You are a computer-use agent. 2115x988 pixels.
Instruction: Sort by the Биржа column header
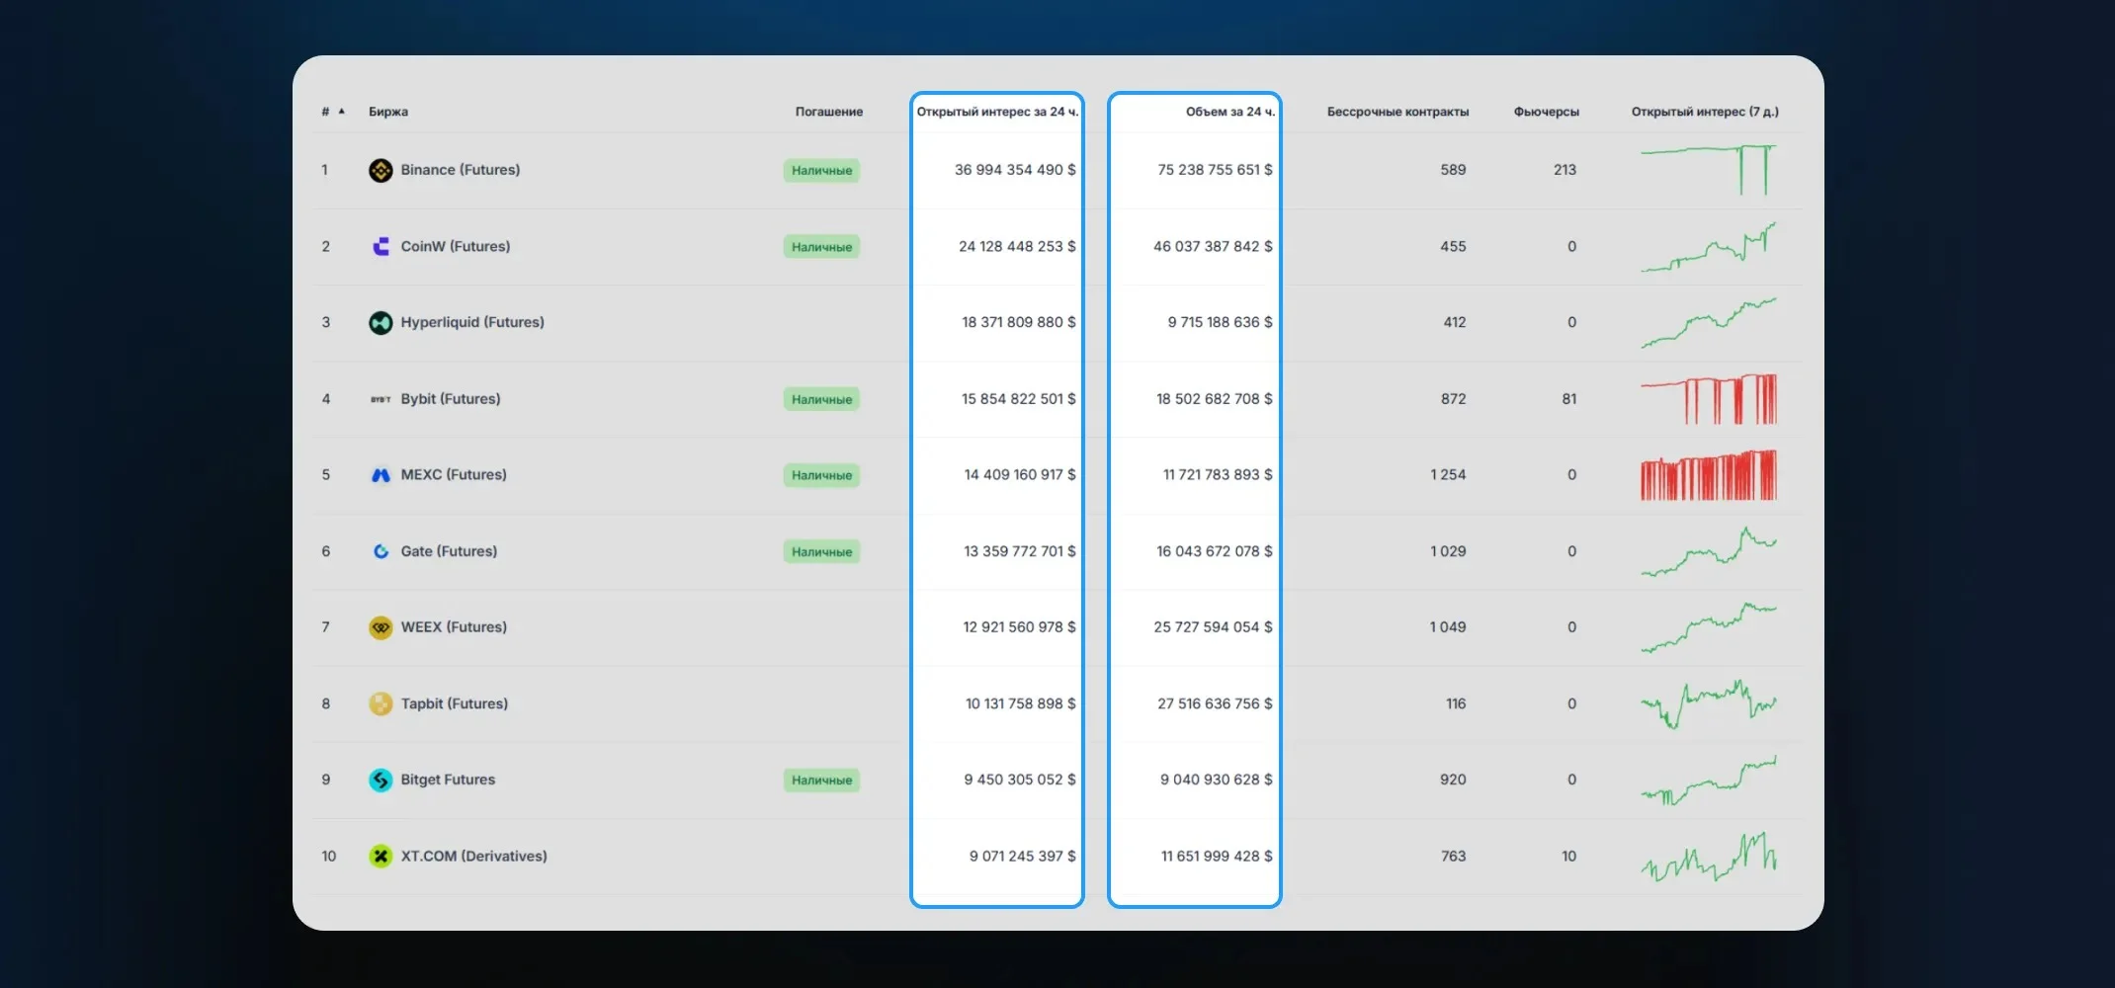click(388, 112)
